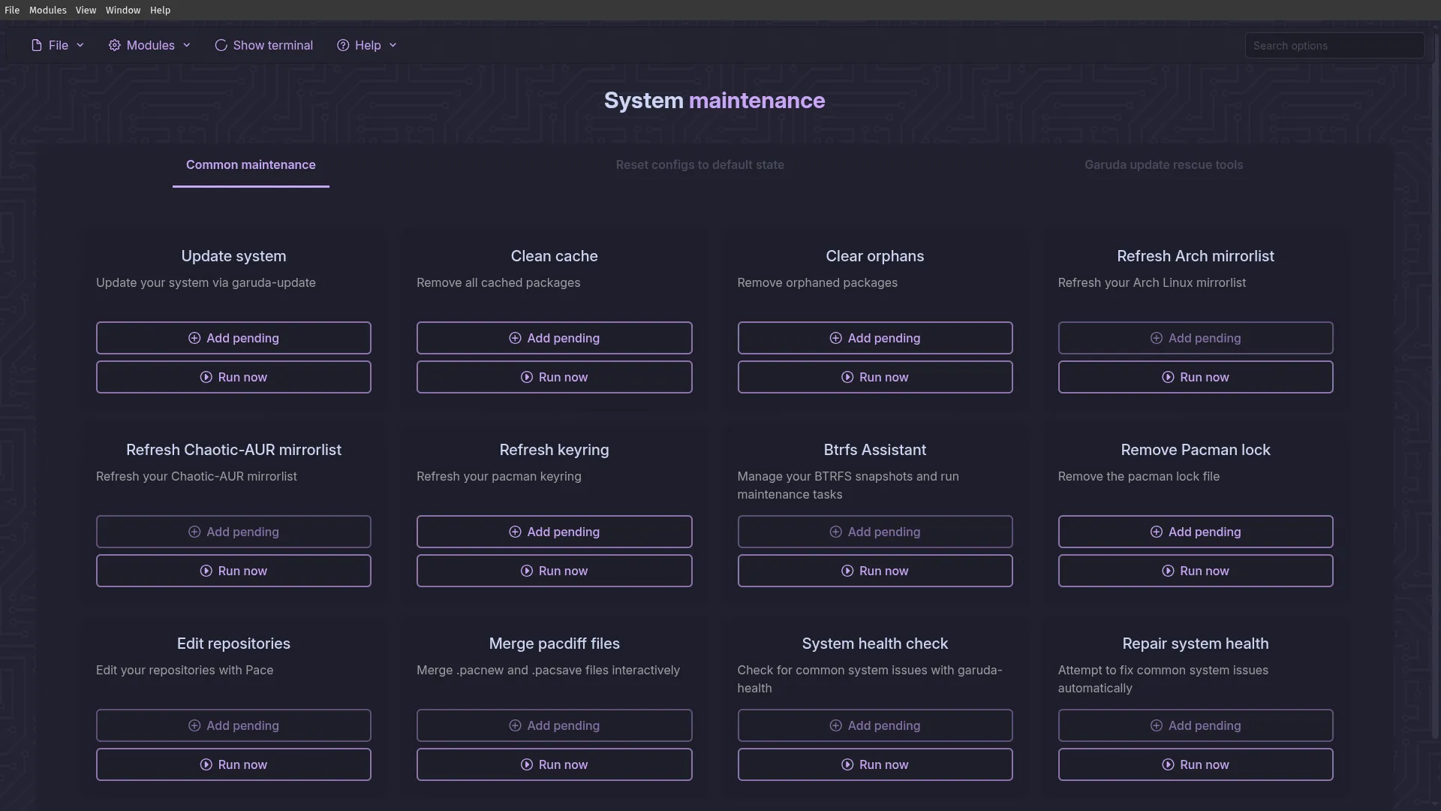Click the question-mark icon beside Help

(343, 45)
